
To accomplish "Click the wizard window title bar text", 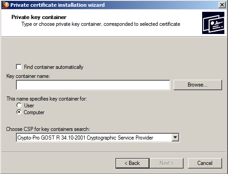I will coord(58,5).
